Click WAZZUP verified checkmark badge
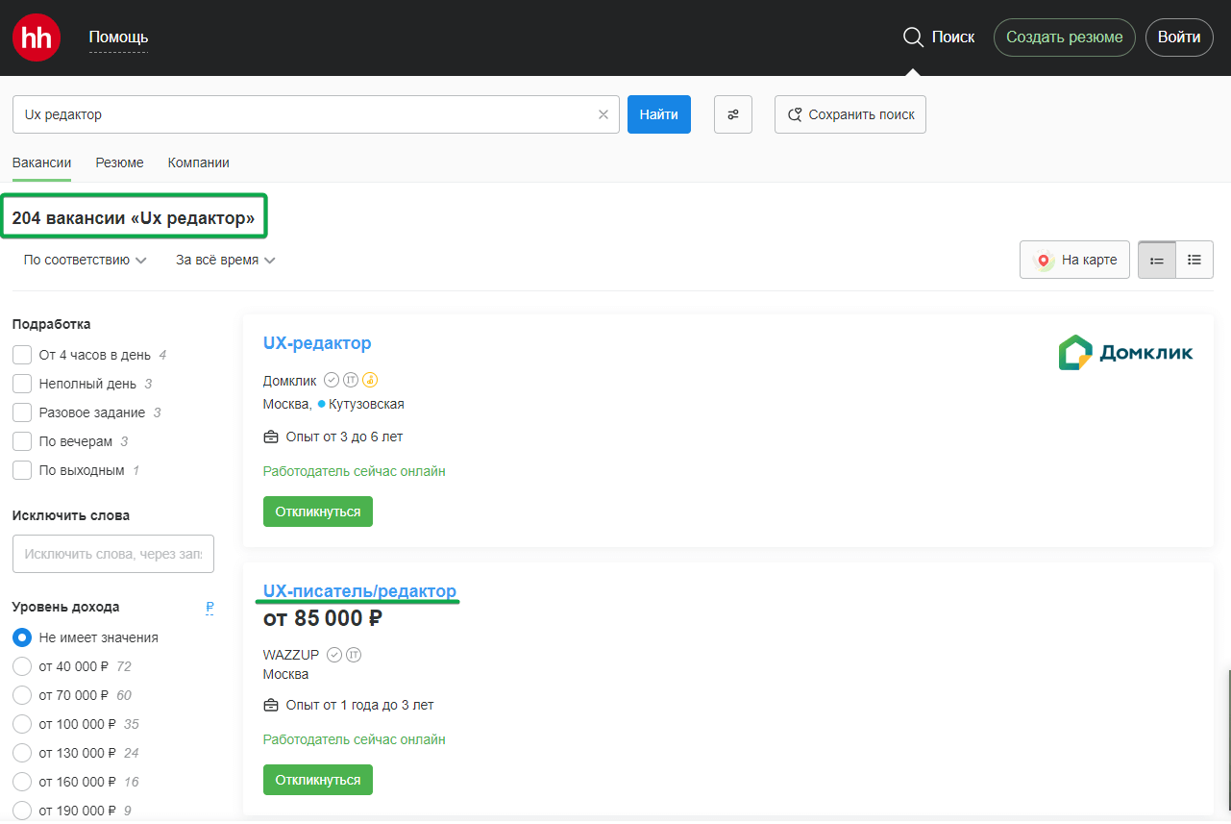 click(334, 655)
